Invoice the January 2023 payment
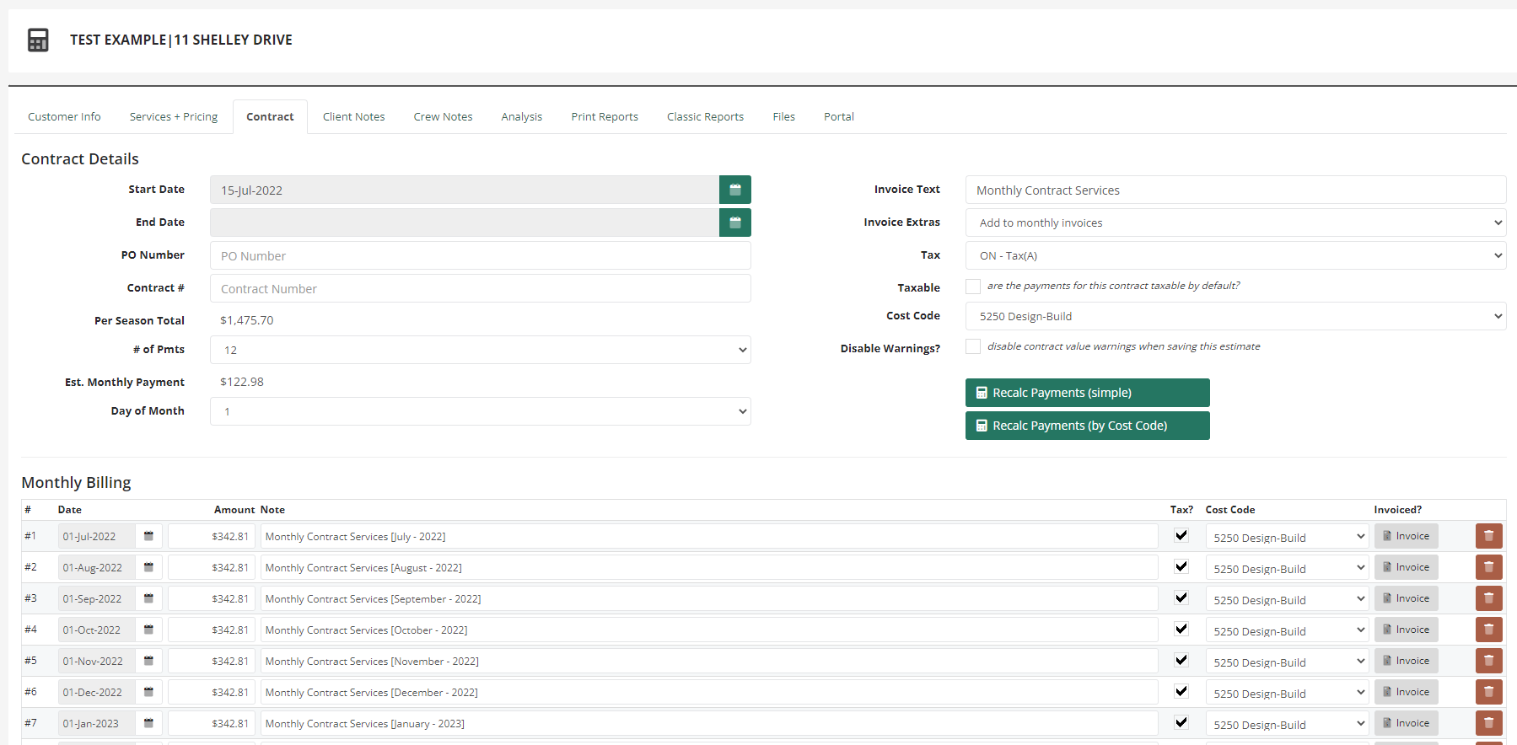 tap(1406, 723)
